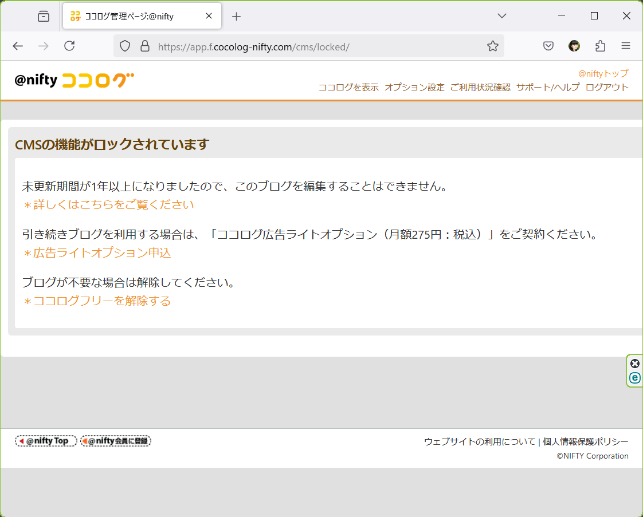Click the @nifty会員に登録 footer badge
Viewport: 643px width, 517px height.
116,441
